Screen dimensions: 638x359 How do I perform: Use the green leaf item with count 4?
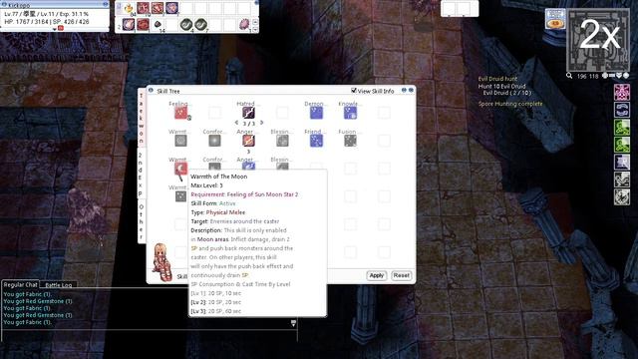pos(186,24)
